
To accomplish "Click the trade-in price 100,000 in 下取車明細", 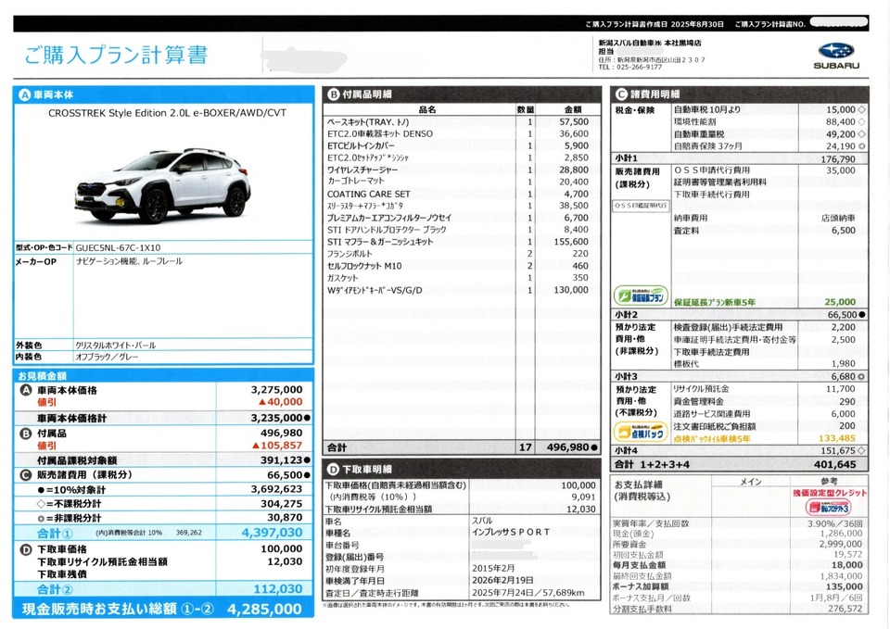I will click(x=578, y=485).
